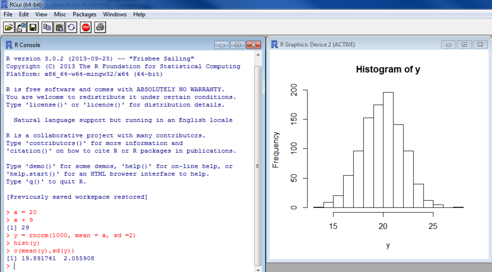Select the copy-and-paste circular arrows icon
Image resolution: width=492 pixels, height=272 pixels.
point(71,27)
